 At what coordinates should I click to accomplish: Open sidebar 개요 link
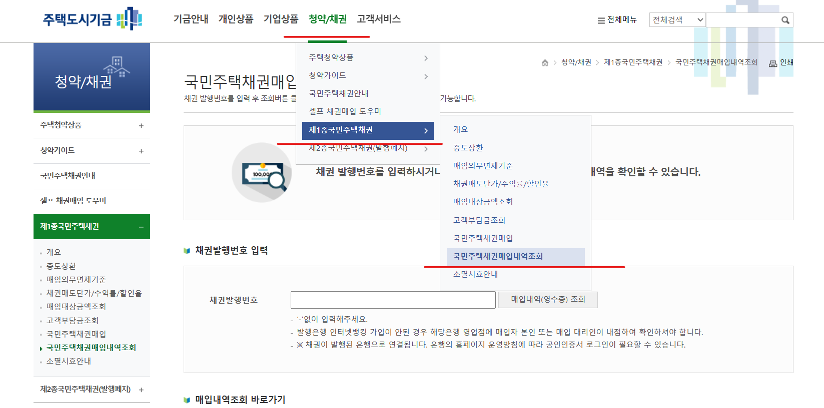click(54, 252)
